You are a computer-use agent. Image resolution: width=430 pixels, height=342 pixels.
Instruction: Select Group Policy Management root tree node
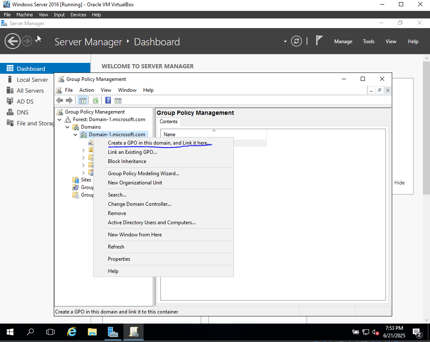click(x=94, y=112)
